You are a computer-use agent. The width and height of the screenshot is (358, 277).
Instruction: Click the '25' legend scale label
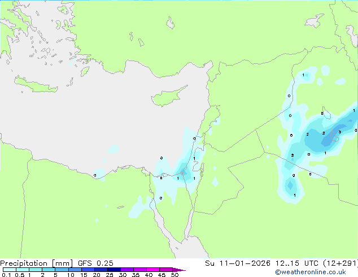pos(110,275)
